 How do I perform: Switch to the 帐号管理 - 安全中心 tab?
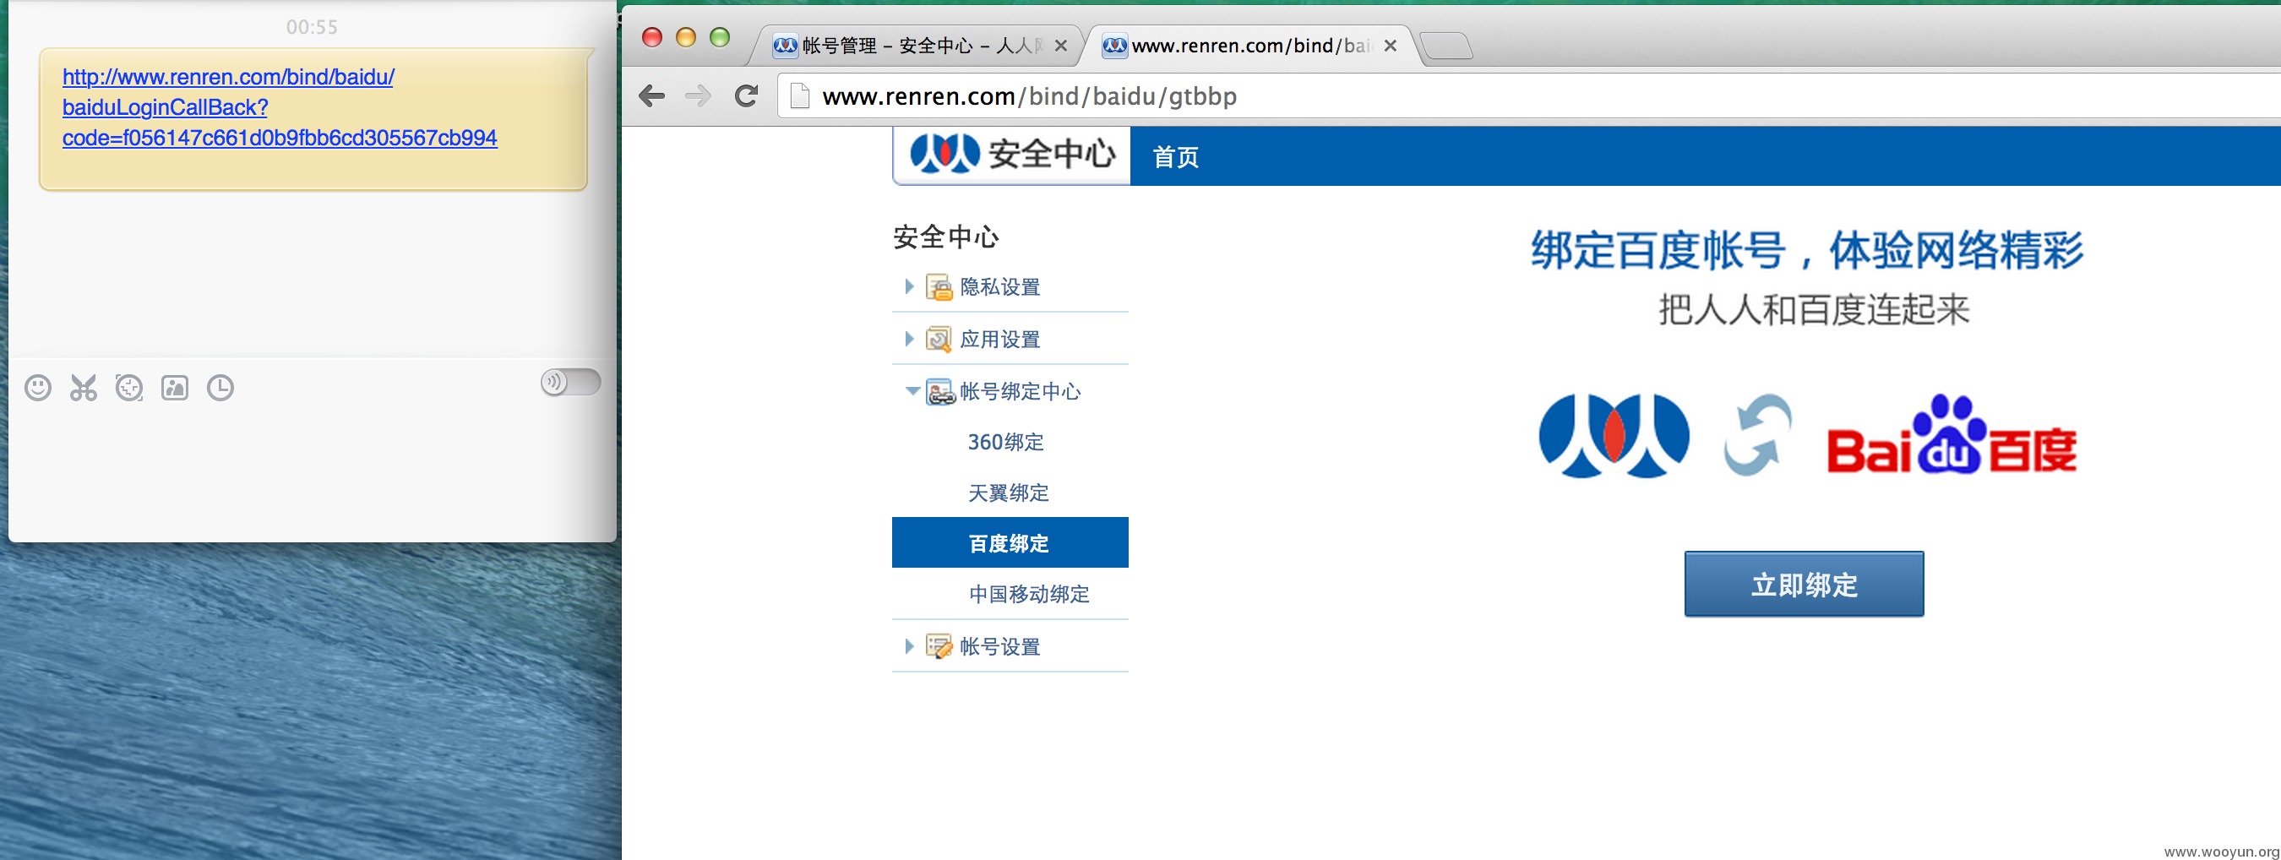(917, 45)
